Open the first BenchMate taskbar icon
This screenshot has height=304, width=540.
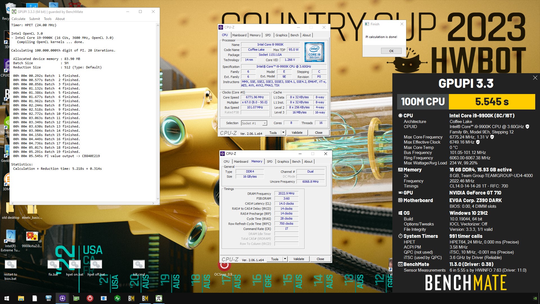tap(131, 298)
